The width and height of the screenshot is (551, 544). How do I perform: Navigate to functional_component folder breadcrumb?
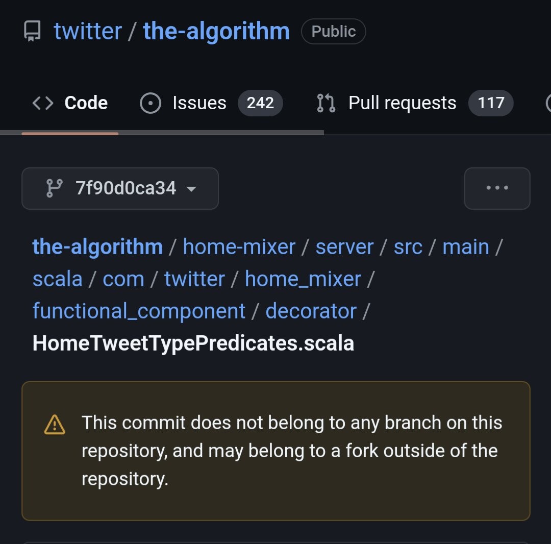[x=139, y=311]
